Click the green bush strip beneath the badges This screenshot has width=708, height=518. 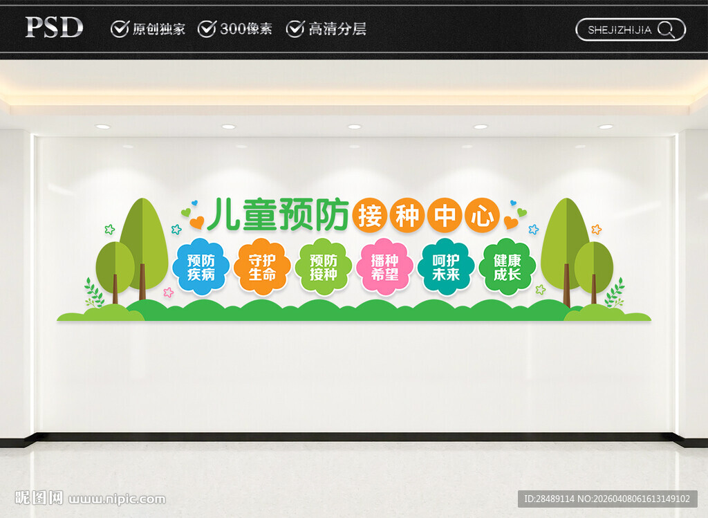(x=354, y=311)
